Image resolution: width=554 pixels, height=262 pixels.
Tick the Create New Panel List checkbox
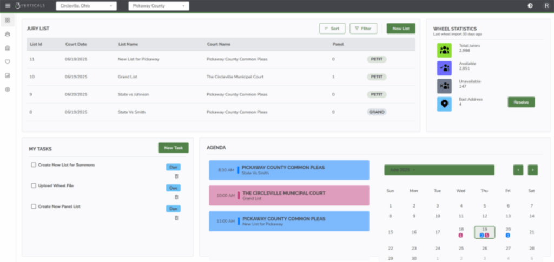pyautogui.click(x=34, y=206)
